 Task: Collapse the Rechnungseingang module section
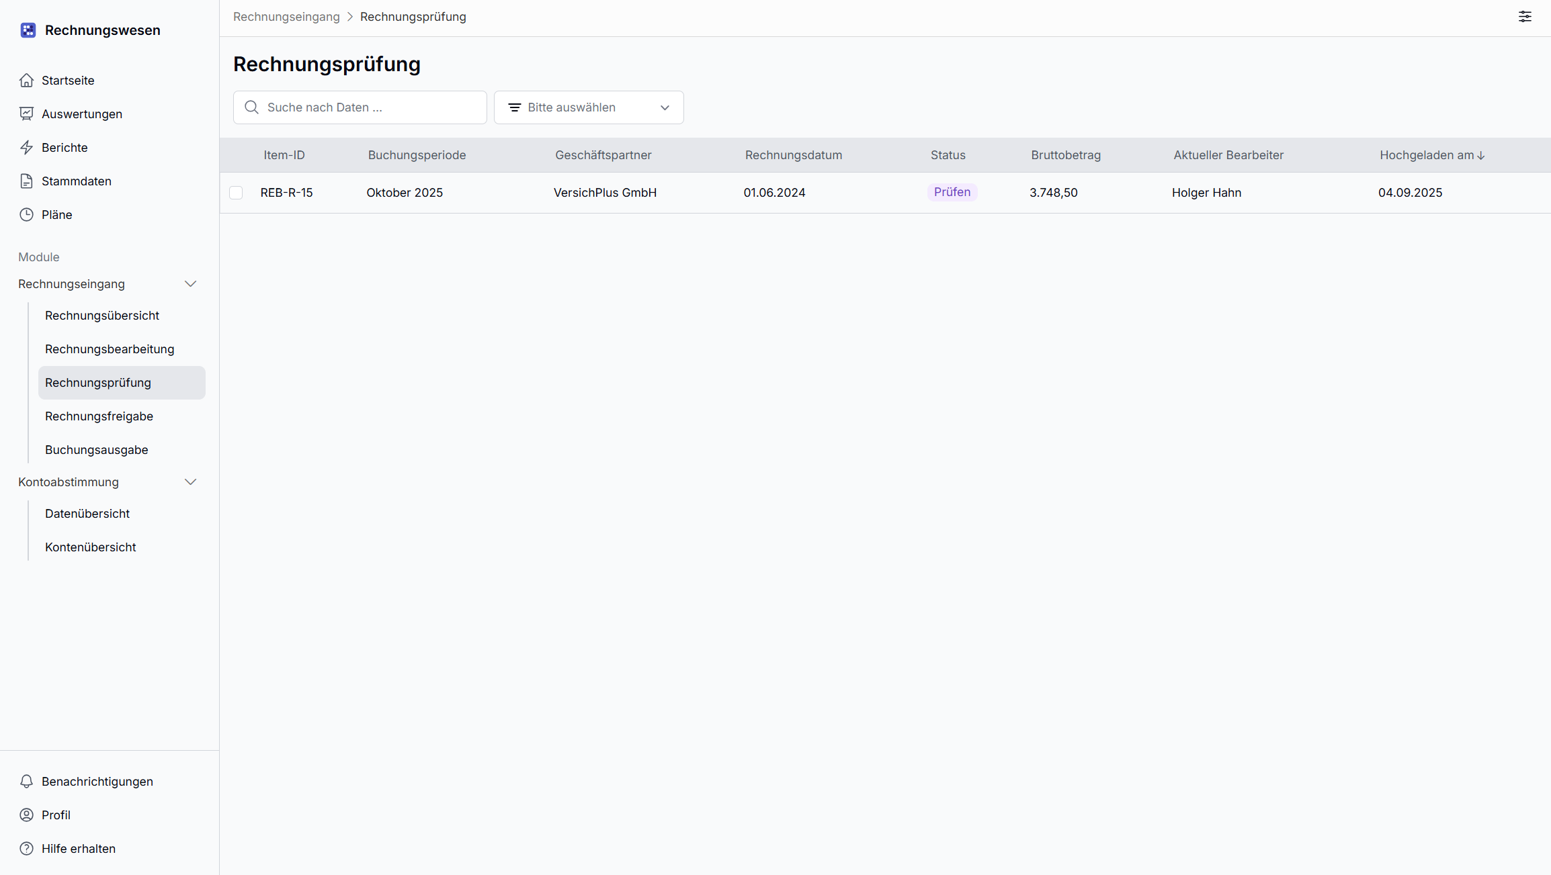190,284
